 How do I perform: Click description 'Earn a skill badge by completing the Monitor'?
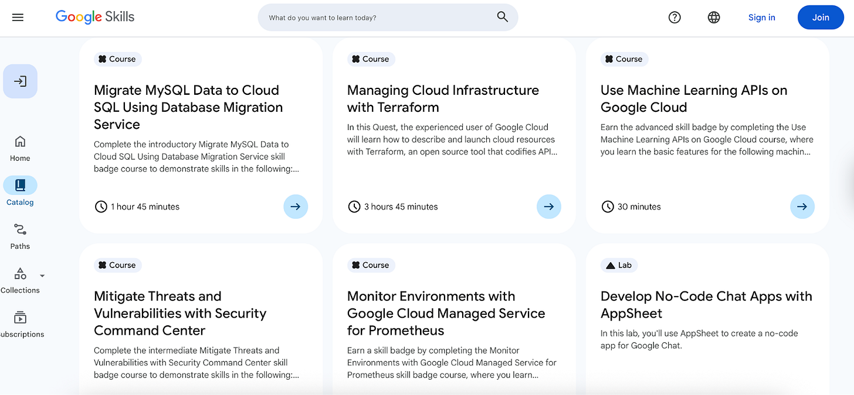[452, 363]
